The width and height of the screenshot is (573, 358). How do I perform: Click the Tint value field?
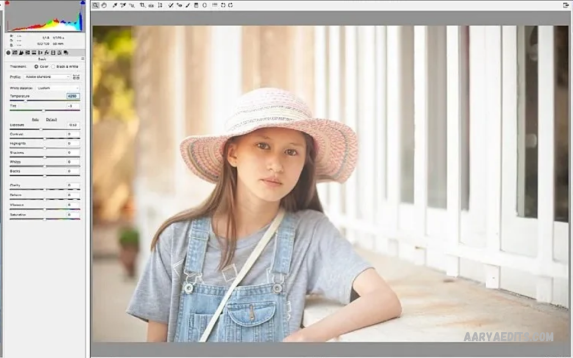click(x=73, y=106)
